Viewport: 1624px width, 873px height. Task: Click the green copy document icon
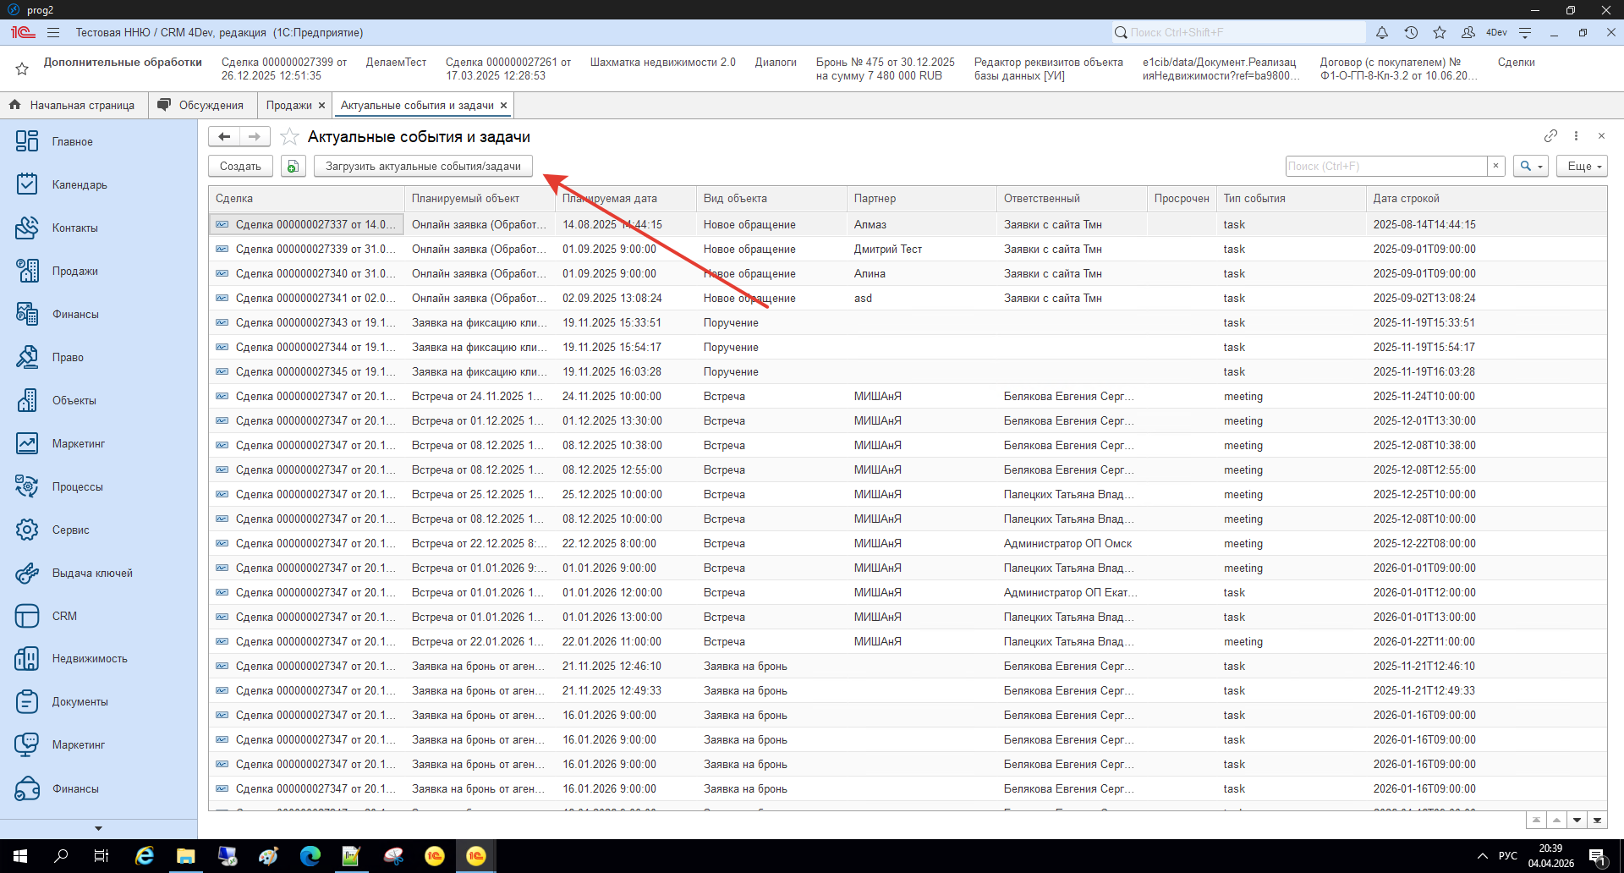click(293, 166)
